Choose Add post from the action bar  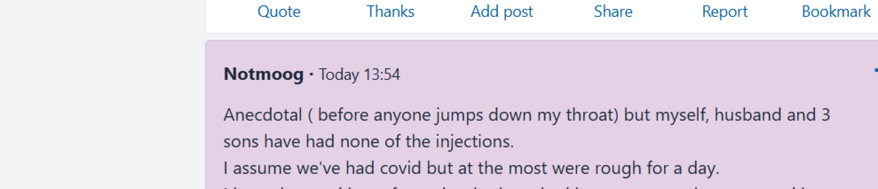coord(502,12)
